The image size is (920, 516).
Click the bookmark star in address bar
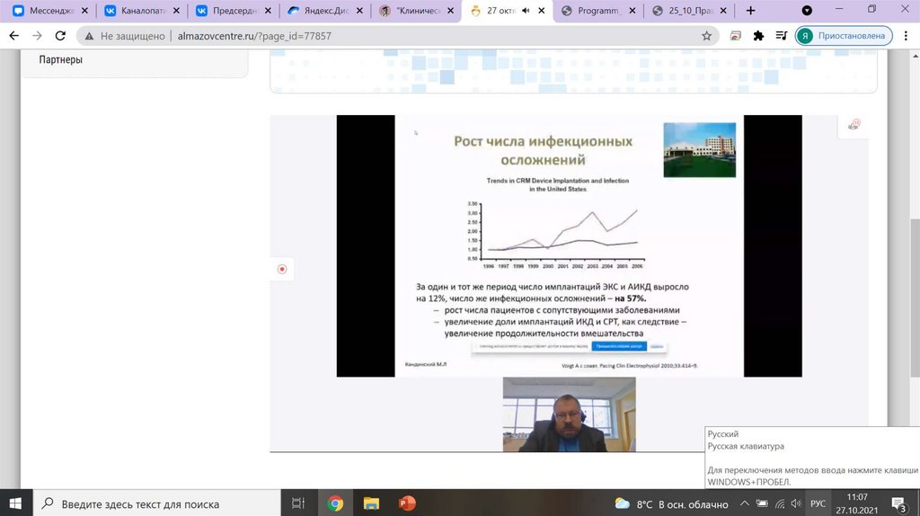tap(706, 36)
